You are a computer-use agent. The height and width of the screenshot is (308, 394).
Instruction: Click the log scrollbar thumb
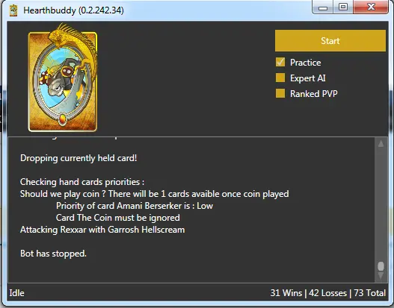(x=381, y=266)
